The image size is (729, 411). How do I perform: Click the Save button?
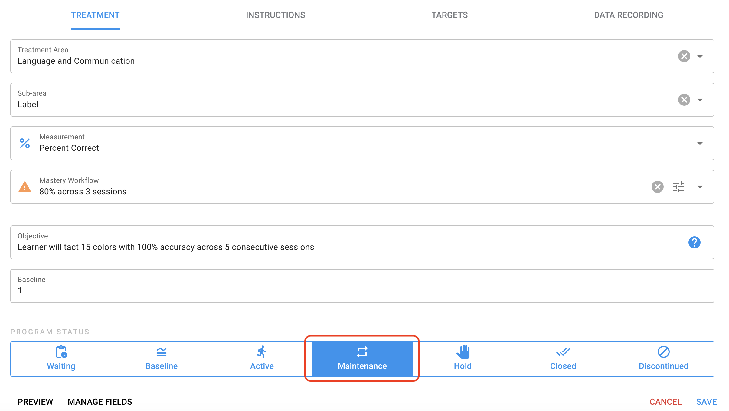[x=706, y=402]
